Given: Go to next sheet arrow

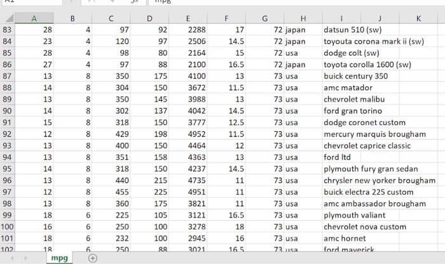Looking at the screenshot, I should click(25, 258).
